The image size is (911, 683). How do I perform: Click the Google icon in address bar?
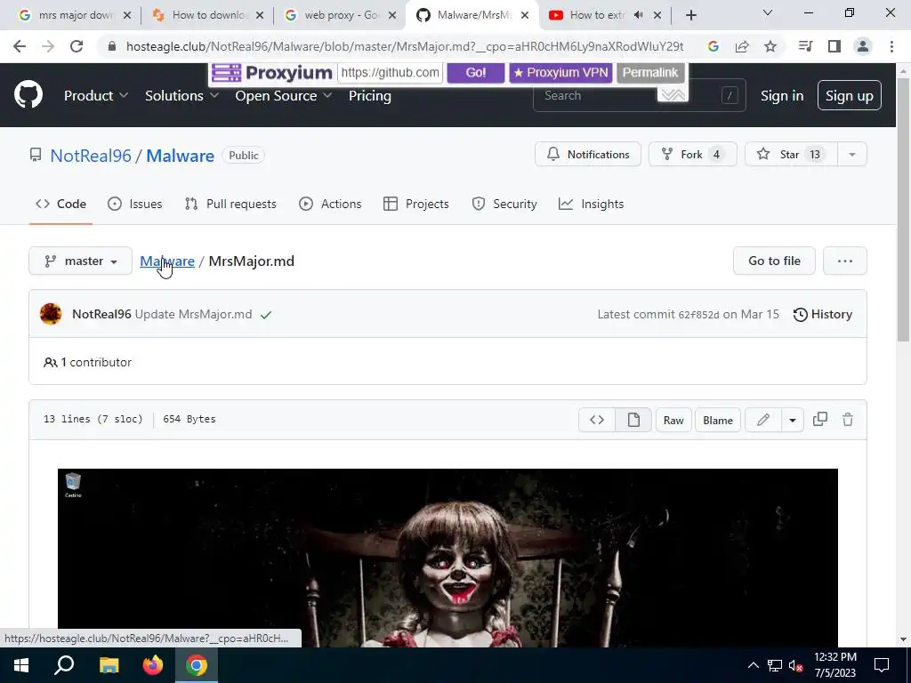click(x=713, y=46)
